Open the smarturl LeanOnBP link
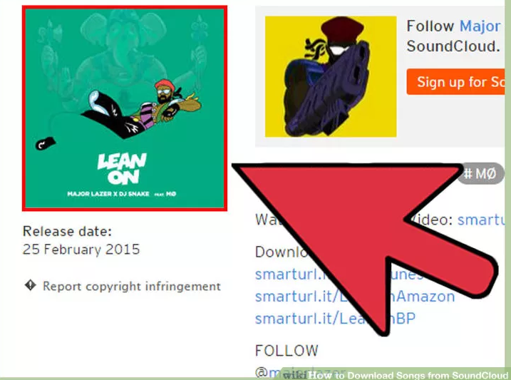Screen dimensions: 511x380 336,319
